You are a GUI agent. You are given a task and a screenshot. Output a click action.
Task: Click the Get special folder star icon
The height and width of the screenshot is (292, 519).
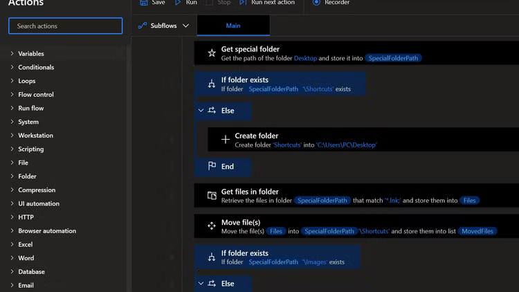tap(212, 53)
